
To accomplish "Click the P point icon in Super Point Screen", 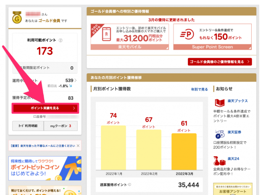I will pyautogui.click(x=187, y=35).
